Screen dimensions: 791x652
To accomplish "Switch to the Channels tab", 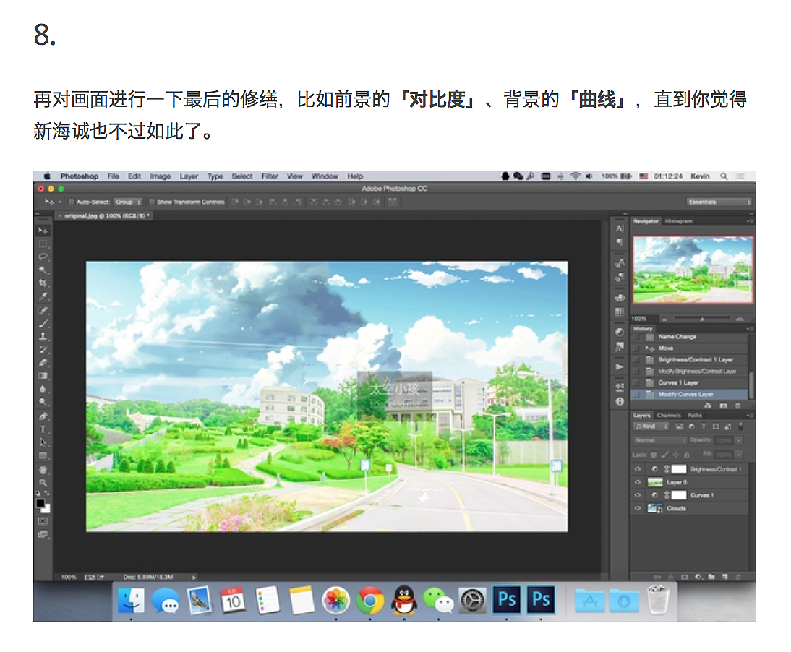I will pyautogui.click(x=669, y=416).
